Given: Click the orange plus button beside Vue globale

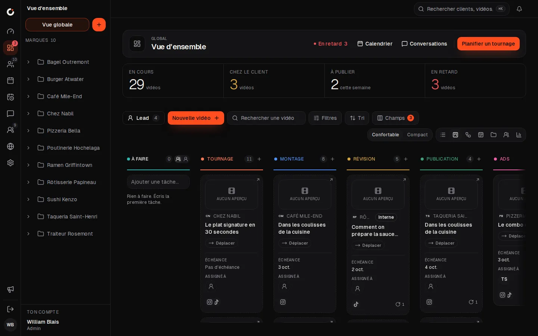Looking at the screenshot, I should pos(99,25).
